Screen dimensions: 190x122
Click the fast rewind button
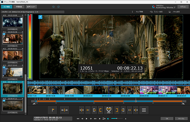(78, 119)
